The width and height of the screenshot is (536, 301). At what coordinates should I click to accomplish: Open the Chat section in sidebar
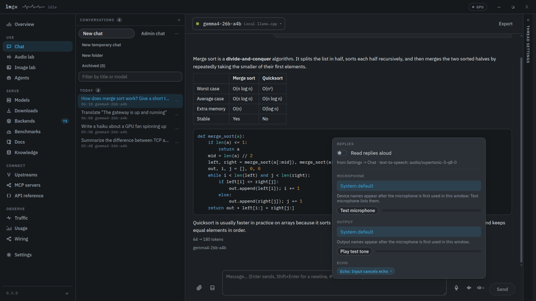[x=38, y=46]
